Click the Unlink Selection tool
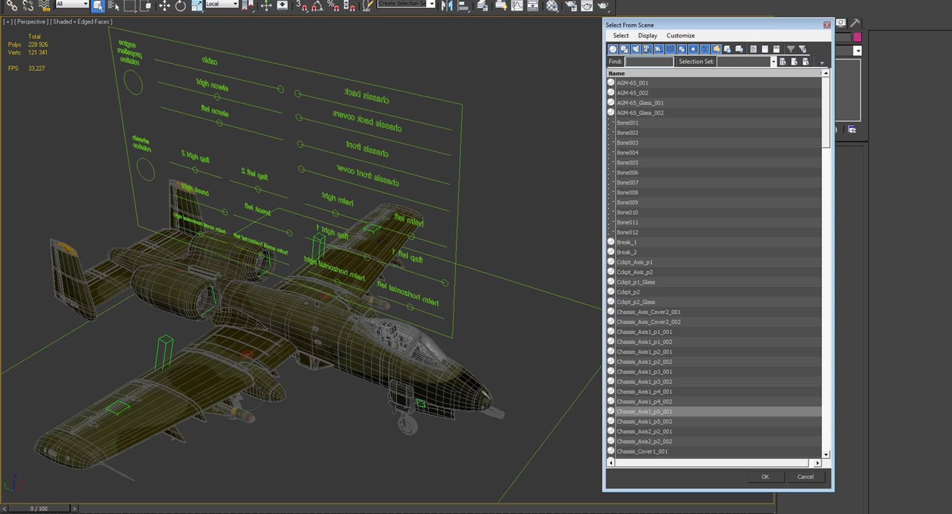The height and width of the screenshot is (514, 952). 28,5
